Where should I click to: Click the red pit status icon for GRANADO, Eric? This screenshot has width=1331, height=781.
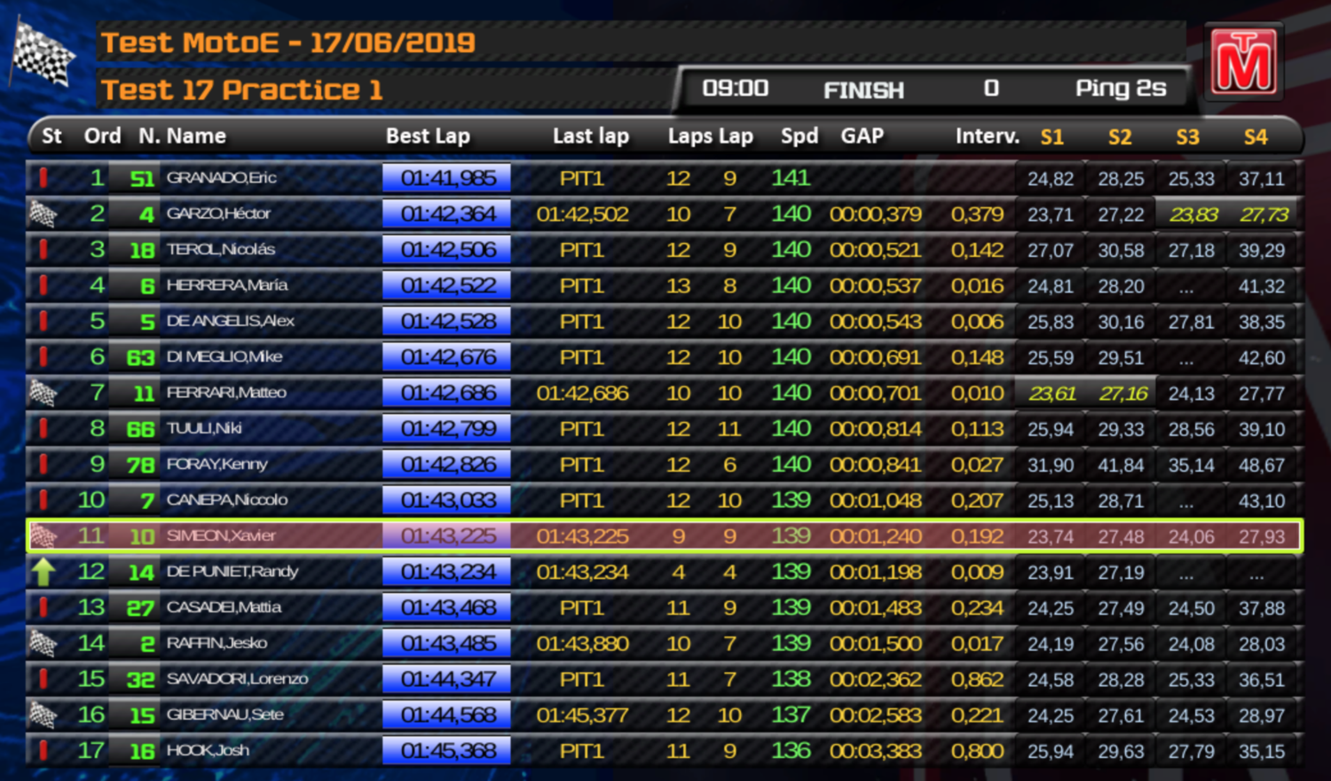[43, 177]
